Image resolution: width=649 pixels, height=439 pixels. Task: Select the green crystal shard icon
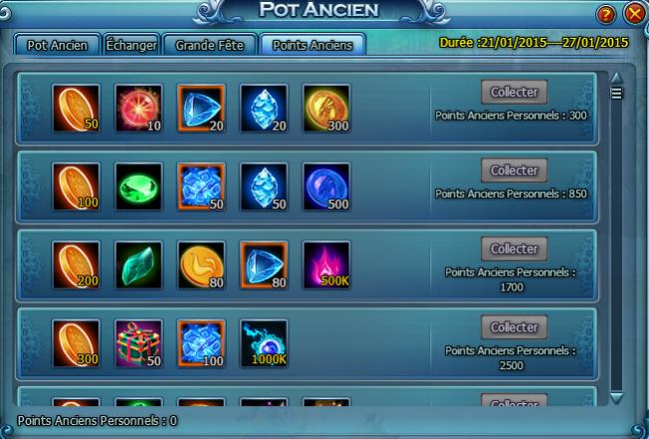pos(138,265)
